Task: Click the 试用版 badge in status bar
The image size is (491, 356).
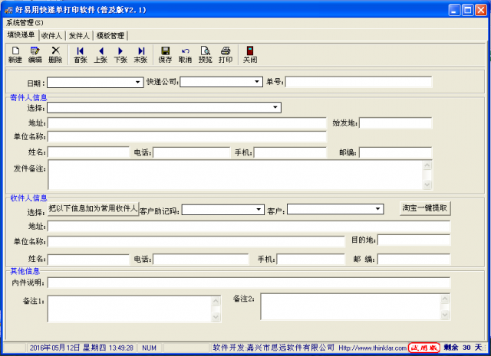Action: [x=424, y=348]
